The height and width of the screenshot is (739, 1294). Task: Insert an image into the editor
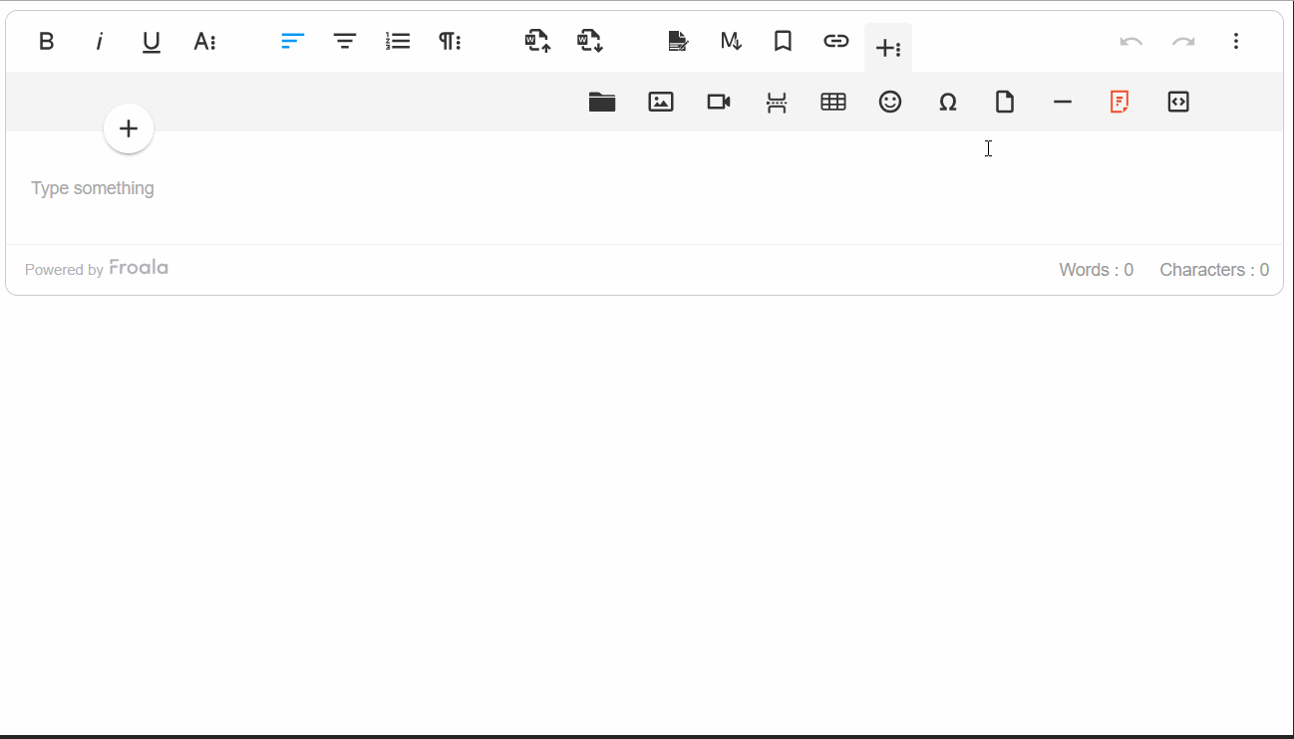coord(660,102)
